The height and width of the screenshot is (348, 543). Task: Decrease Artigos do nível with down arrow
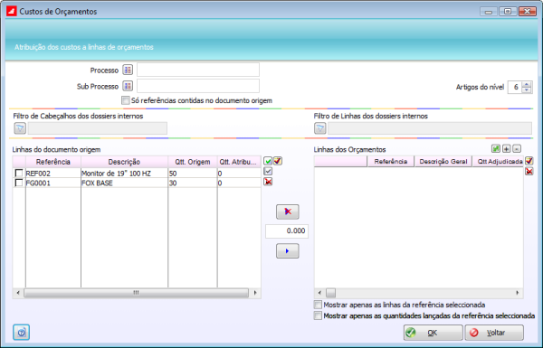pyautogui.click(x=527, y=89)
